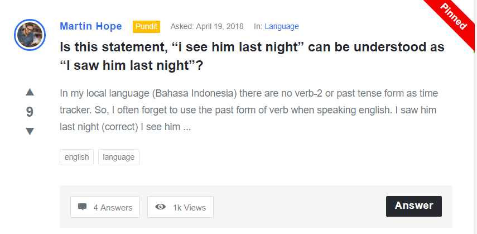Image resolution: width=477 pixels, height=234 pixels.
Task: Click the yellow Pundit badge
Action: pyautogui.click(x=146, y=26)
